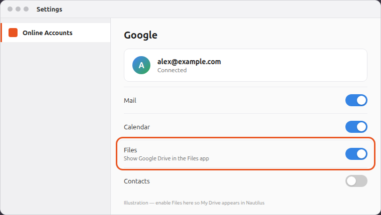This screenshot has width=381, height=215.
Task: Click the Calendar label
Action: pyautogui.click(x=137, y=127)
